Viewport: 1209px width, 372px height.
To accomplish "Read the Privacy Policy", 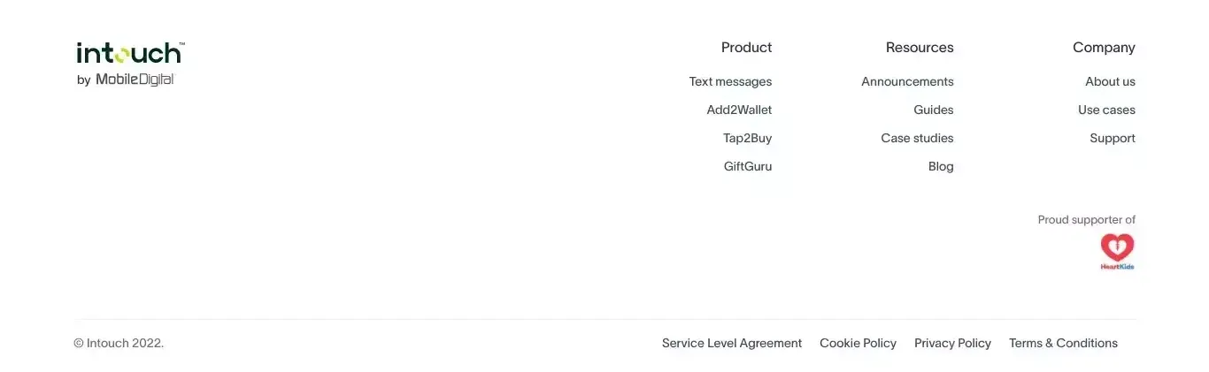I will 952,343.
